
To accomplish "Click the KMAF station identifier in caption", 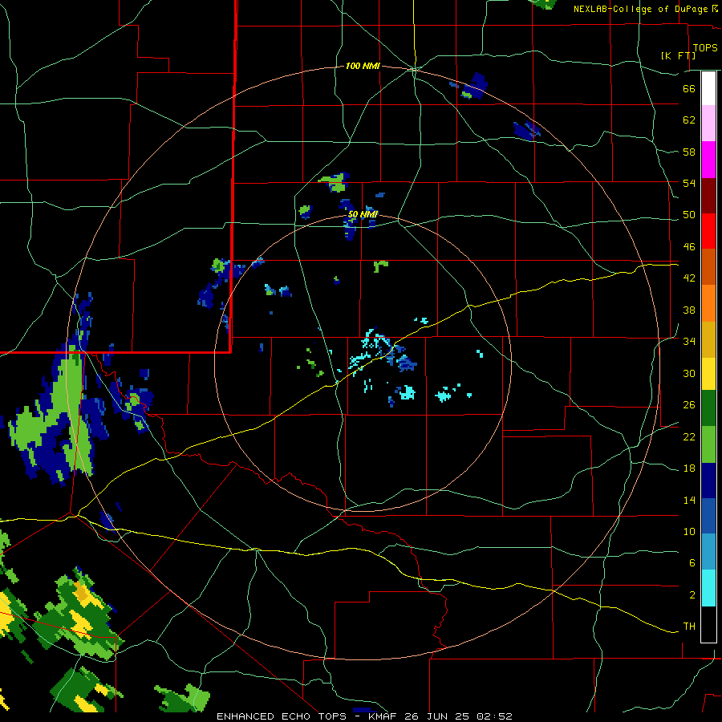I will click(383, 716).
